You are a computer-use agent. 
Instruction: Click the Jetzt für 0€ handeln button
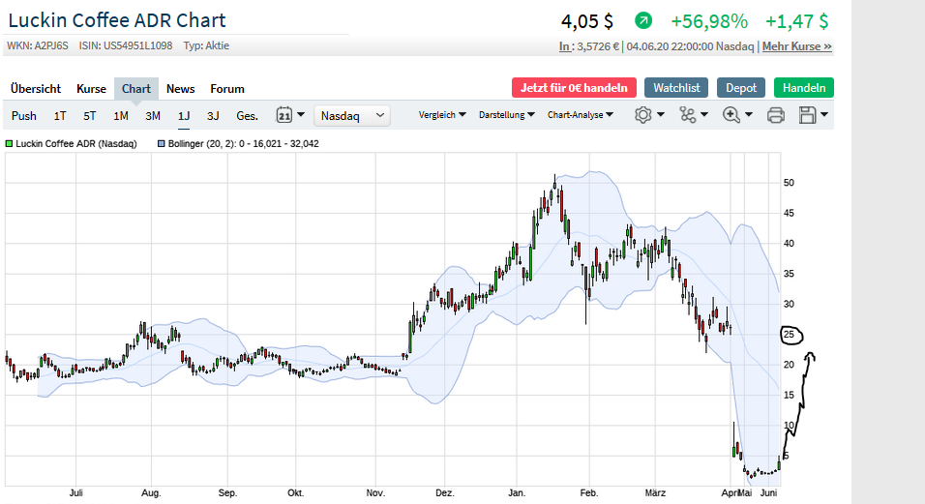coord(574,88)
